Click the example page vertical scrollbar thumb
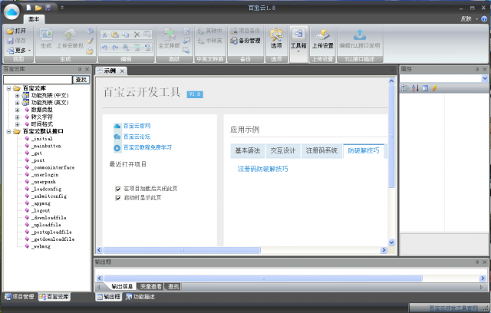This screenshot has width=491, height=313. coord(391,136)
